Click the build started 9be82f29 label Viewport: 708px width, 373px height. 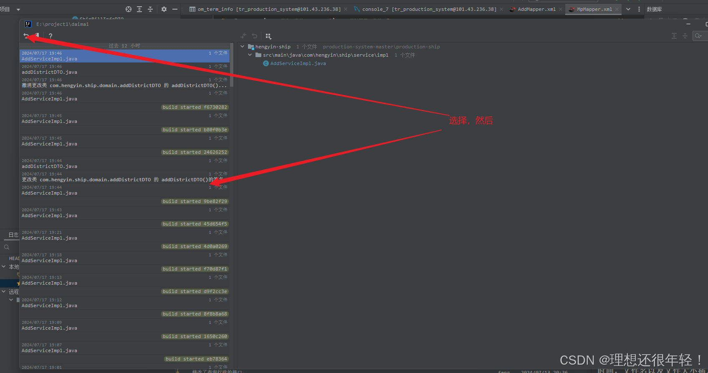tap(195, 201)
